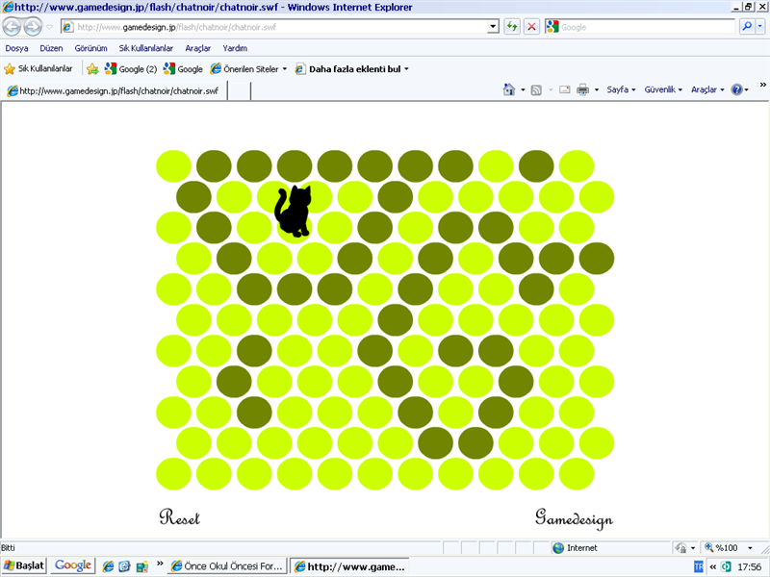Image resolution: width=770 pixels, height=577 pixels.
Task: Open the Sık Kullanılanlar star favorites button
Action: (x=38, y=68)
